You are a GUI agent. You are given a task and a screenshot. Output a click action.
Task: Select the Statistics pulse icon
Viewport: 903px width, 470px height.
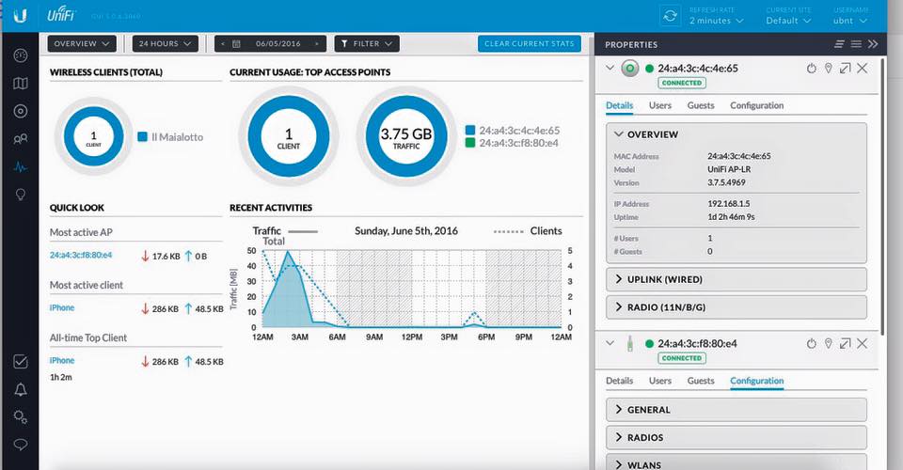point(20,167)
